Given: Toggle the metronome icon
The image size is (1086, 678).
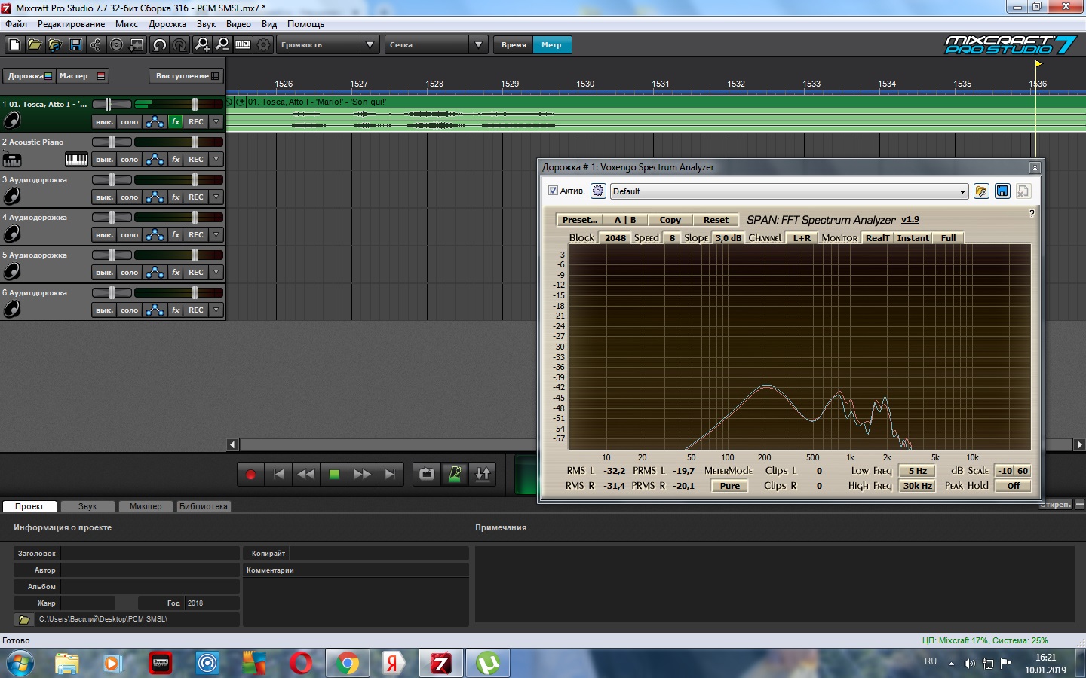Looking at the screenshot, I should click(455, 475).
